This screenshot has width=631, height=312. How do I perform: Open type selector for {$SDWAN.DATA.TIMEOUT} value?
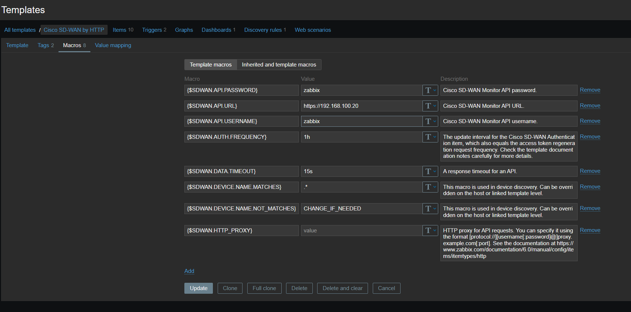[x=430, y=171]
